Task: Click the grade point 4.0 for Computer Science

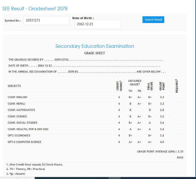Action: click(162, 142)
